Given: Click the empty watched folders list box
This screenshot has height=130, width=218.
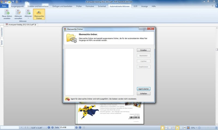Looking at the screenshot, I should (99, 72).
